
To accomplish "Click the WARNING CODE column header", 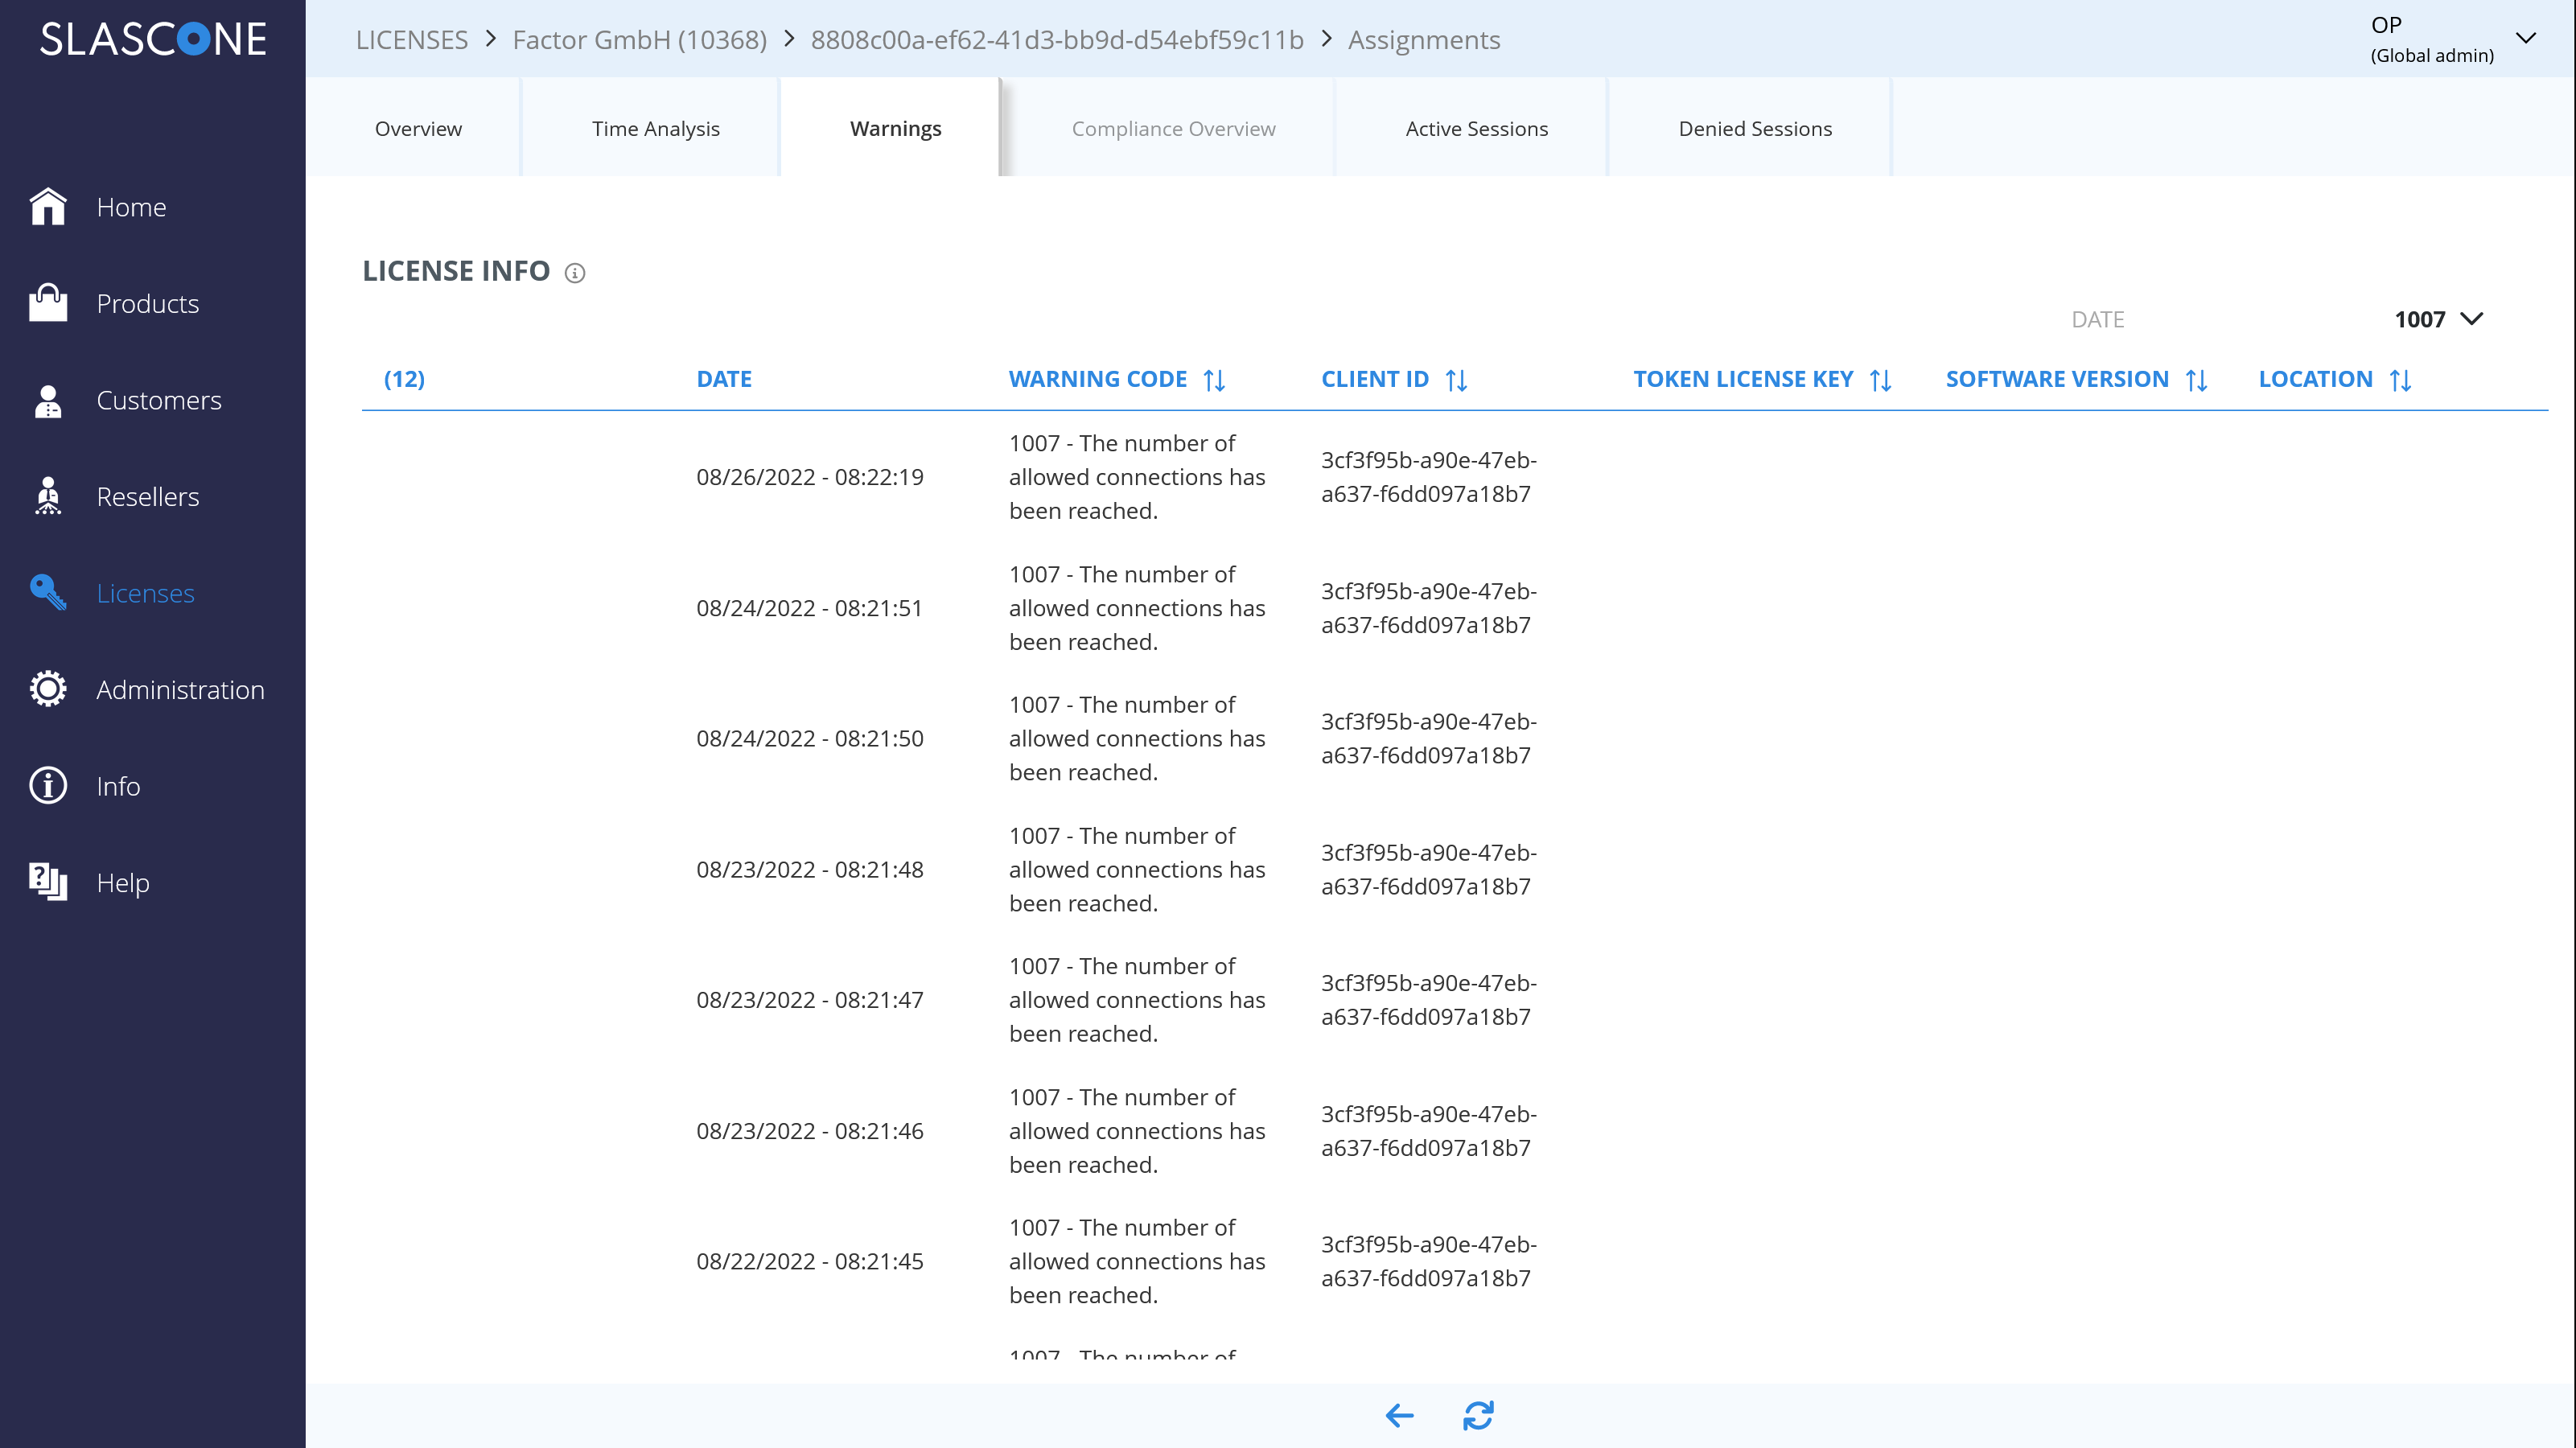I will click(1097, 379).
